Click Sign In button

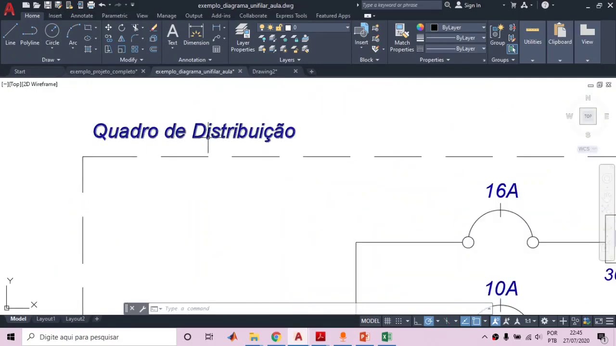pyautogui.click(x=468, y=5)
